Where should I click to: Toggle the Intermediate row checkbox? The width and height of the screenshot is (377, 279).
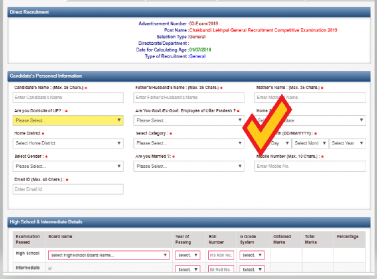click(50, 269)
